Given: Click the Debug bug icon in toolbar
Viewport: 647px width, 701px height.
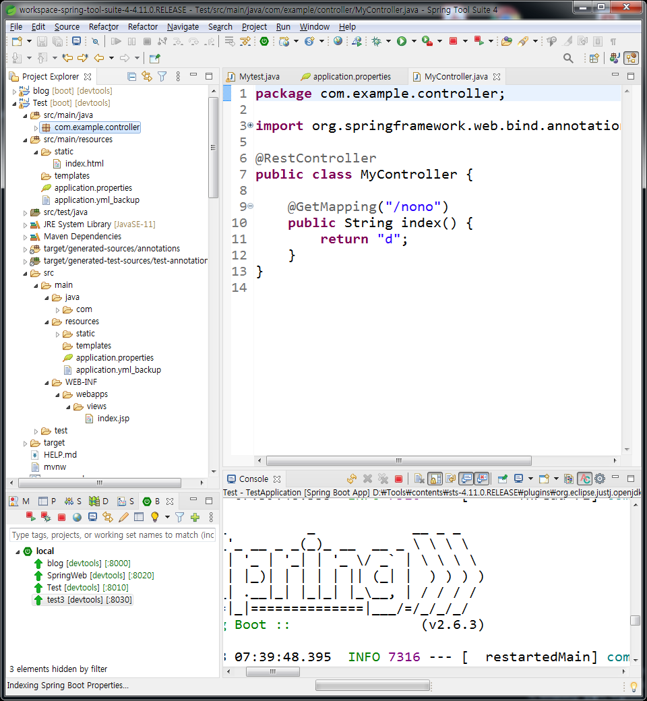Looking at the screenshot, I should [377, 42].
